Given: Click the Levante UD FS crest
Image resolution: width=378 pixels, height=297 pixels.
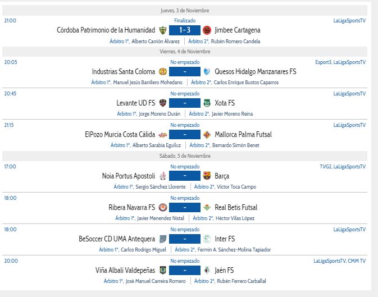Looking at the screenshot, I should point(163,103).
